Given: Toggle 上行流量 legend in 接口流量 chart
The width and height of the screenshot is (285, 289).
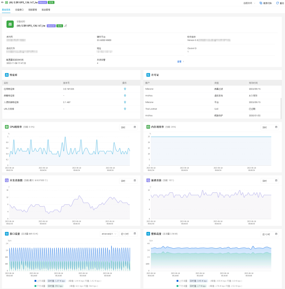Looking at the screenshot, I should (x=41, y=281).
